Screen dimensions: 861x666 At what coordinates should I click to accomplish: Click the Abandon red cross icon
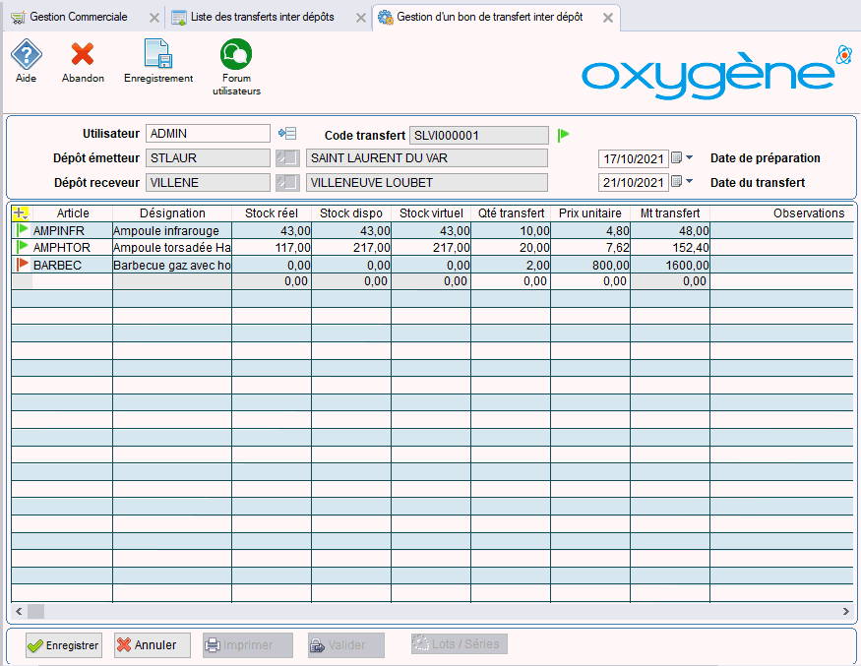[x=83, y=55]
